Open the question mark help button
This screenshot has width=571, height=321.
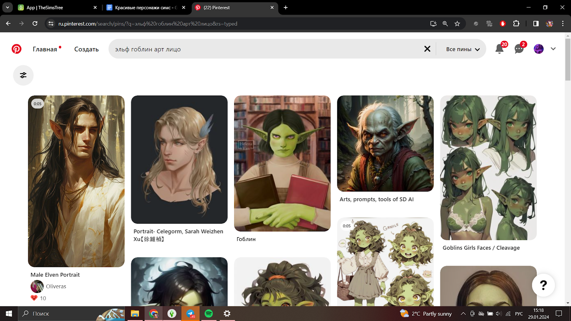[543, 285]
